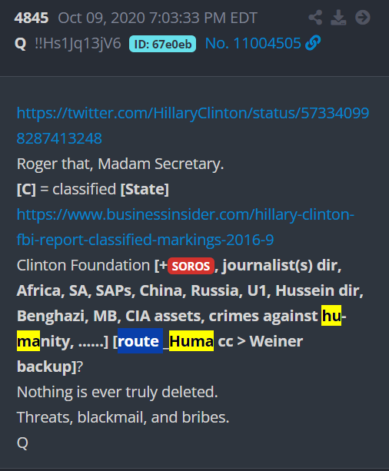Click the line Nothing is ever truly deleted
389x471 pixels.
(118, 392)
